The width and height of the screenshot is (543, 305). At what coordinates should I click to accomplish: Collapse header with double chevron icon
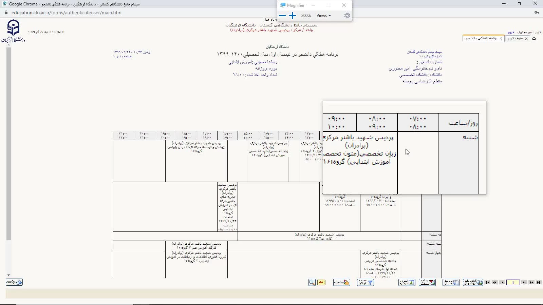point(534,39)
